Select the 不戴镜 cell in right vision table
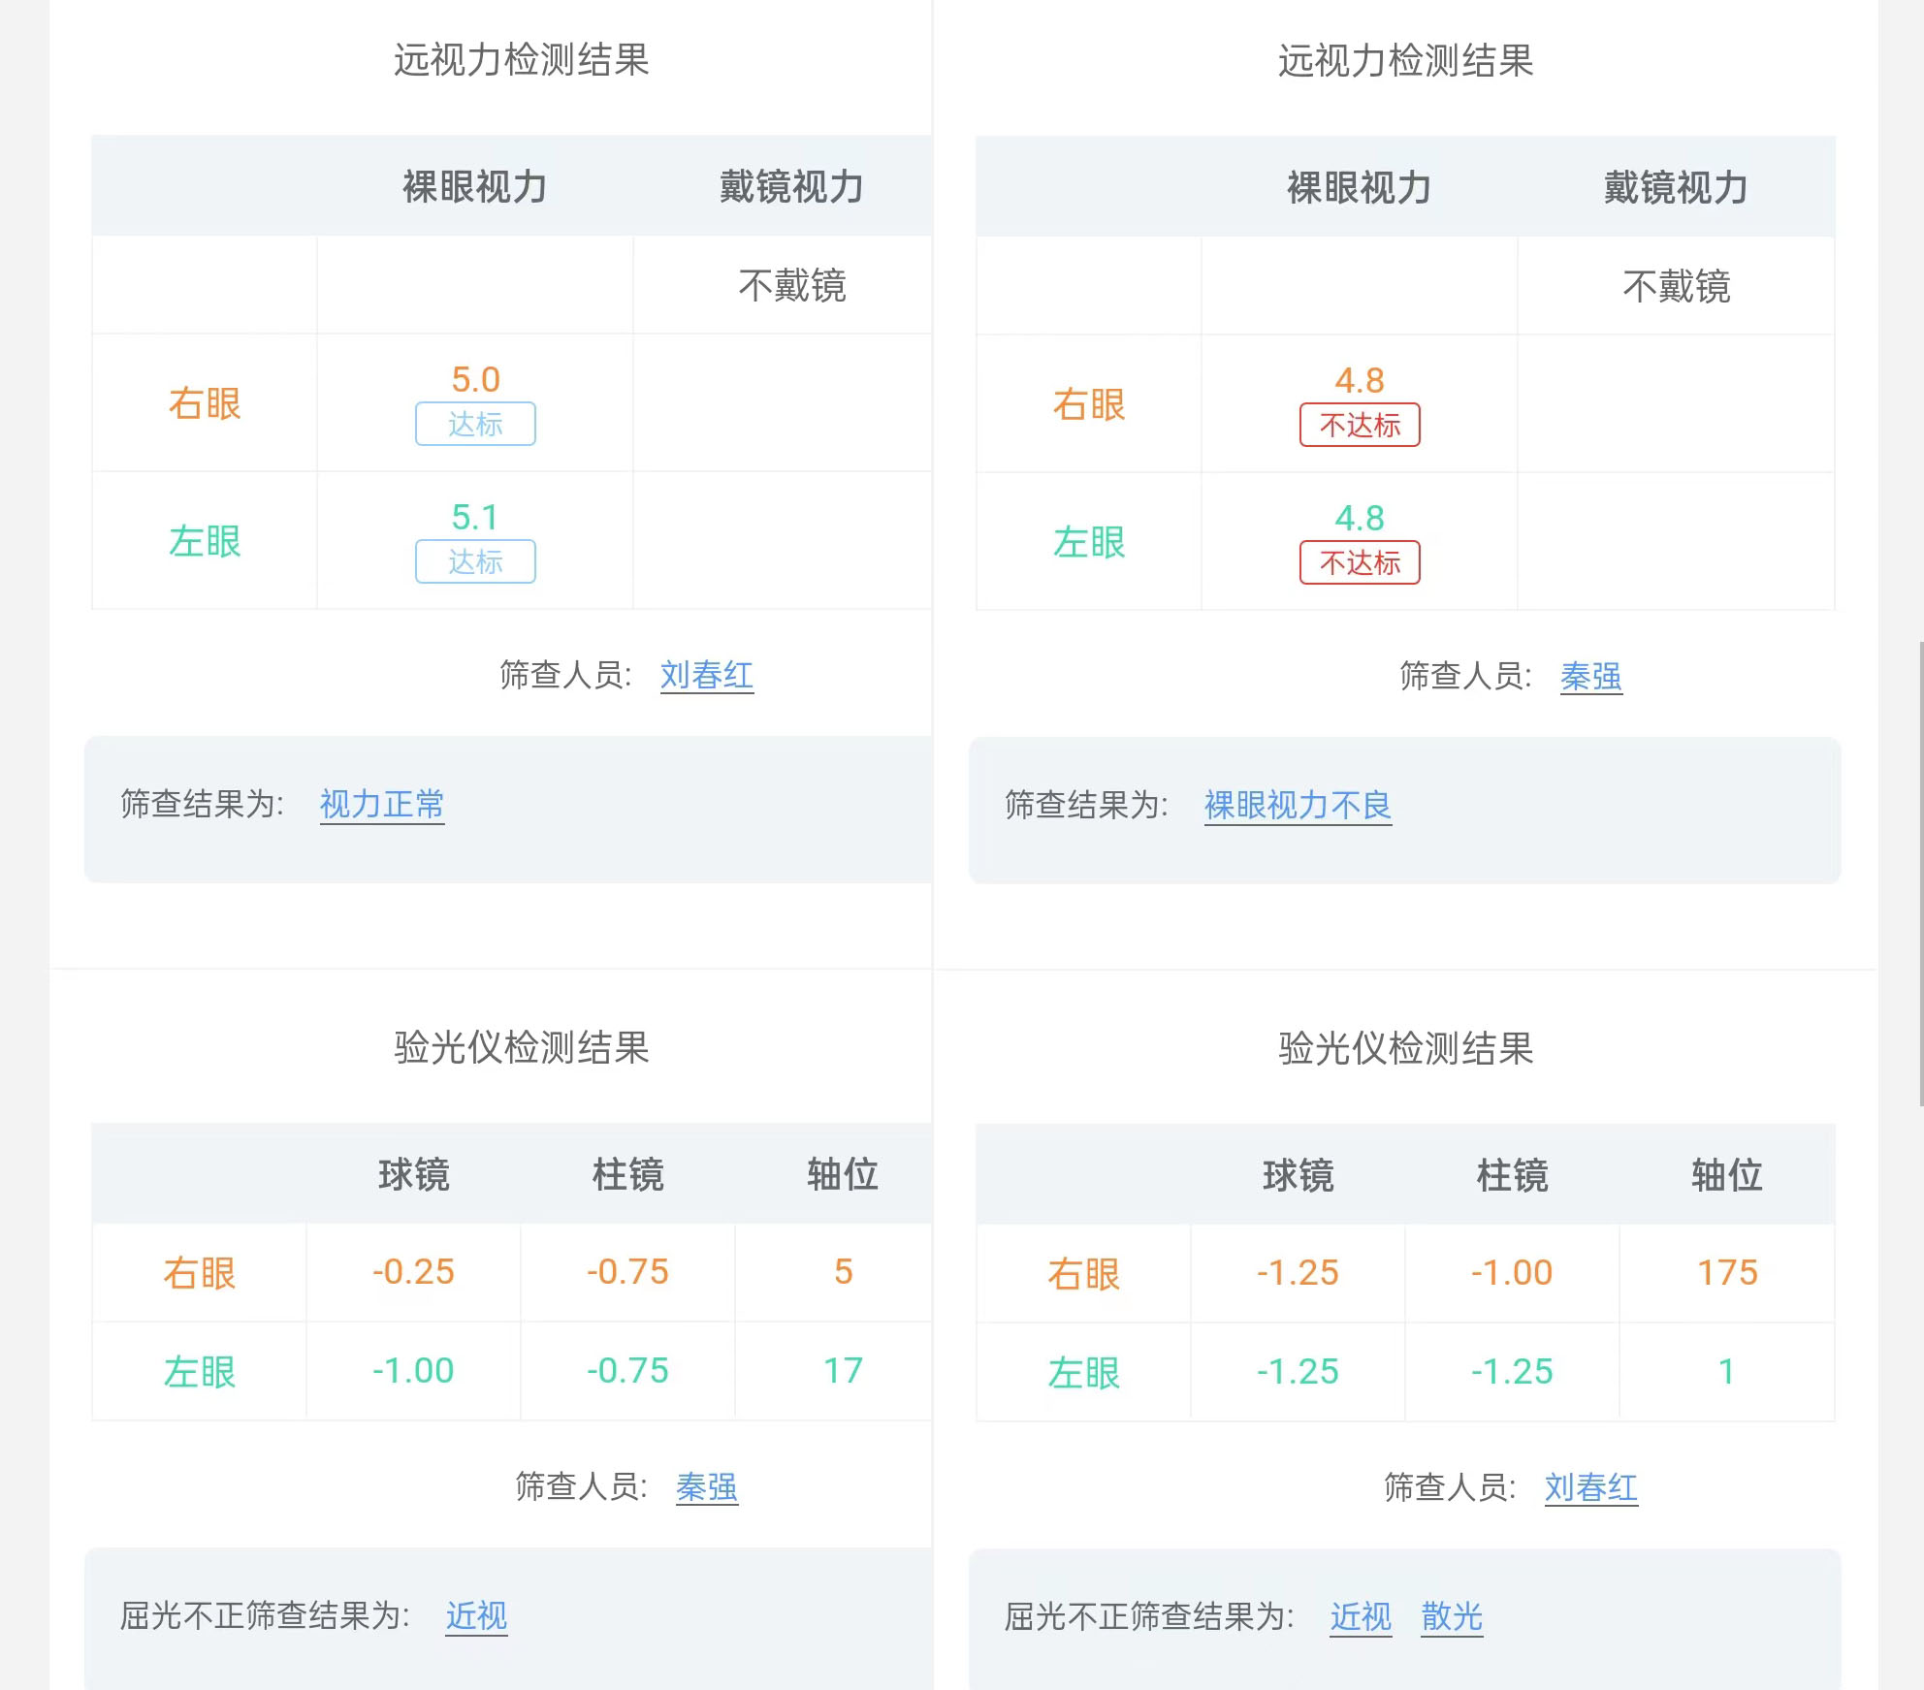The image size is (1924, 1690). tap(1676, 285)
